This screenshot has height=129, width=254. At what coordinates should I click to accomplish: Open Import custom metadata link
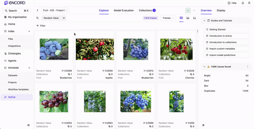tap(226, 49)
